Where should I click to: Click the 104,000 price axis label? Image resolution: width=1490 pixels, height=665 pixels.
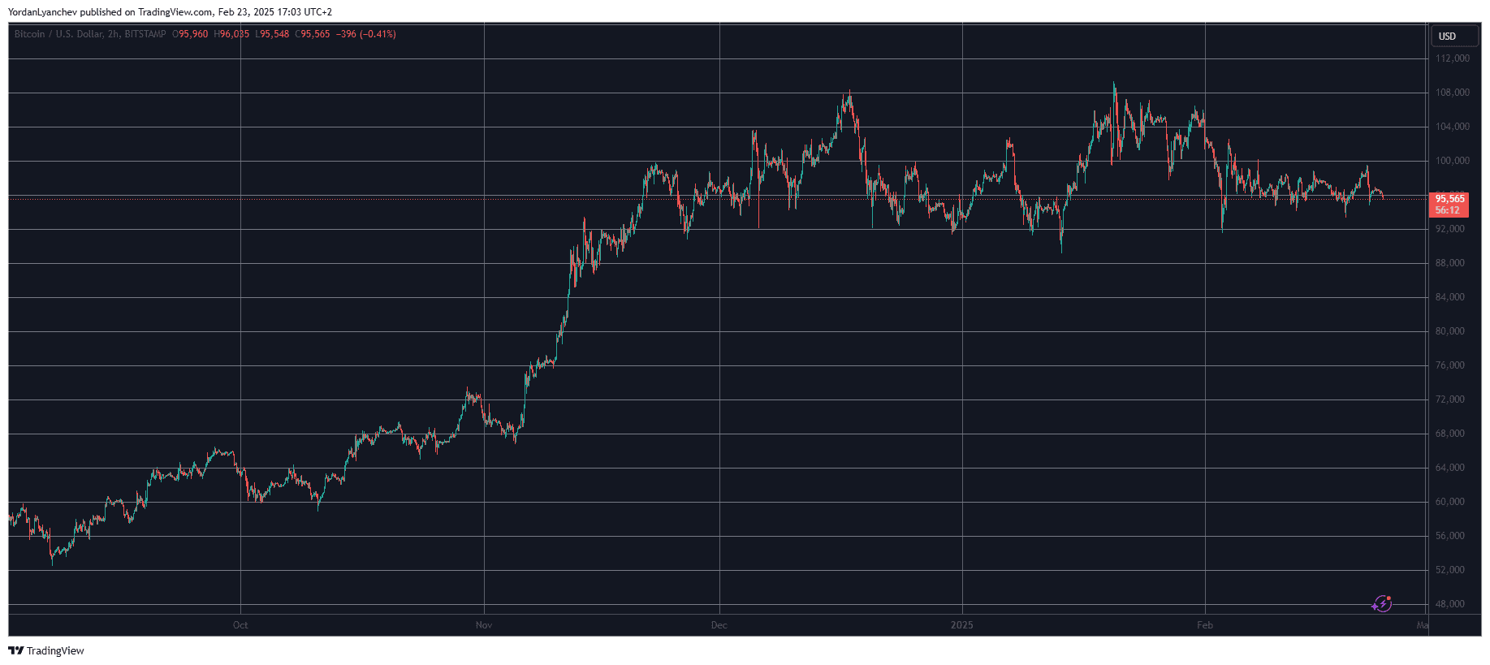coord(1453,127)
